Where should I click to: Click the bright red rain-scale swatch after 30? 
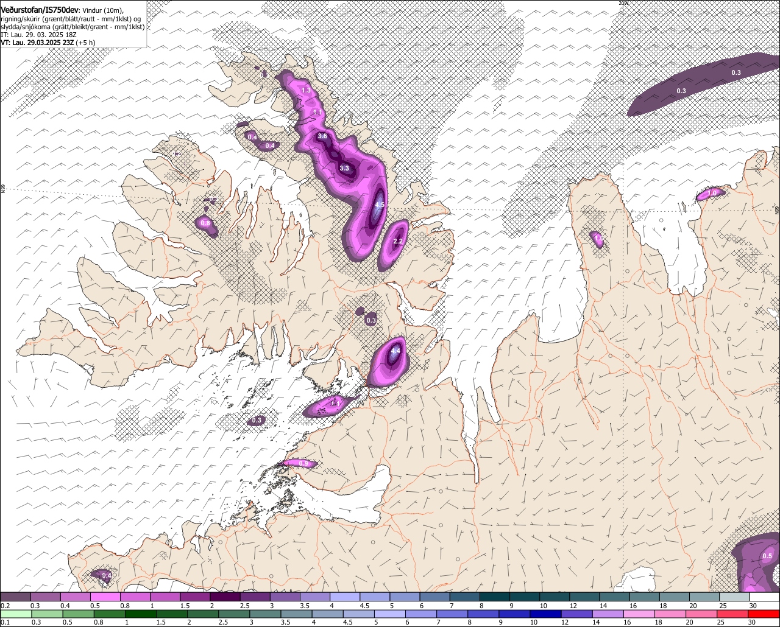(x=764, y=614)
